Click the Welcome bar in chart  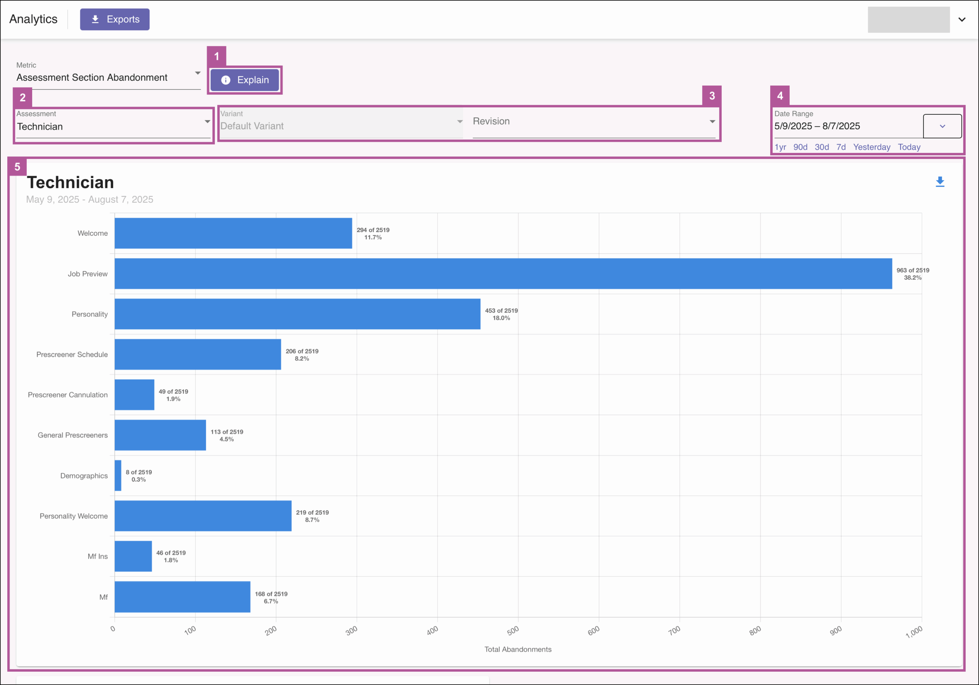(233, 233)
